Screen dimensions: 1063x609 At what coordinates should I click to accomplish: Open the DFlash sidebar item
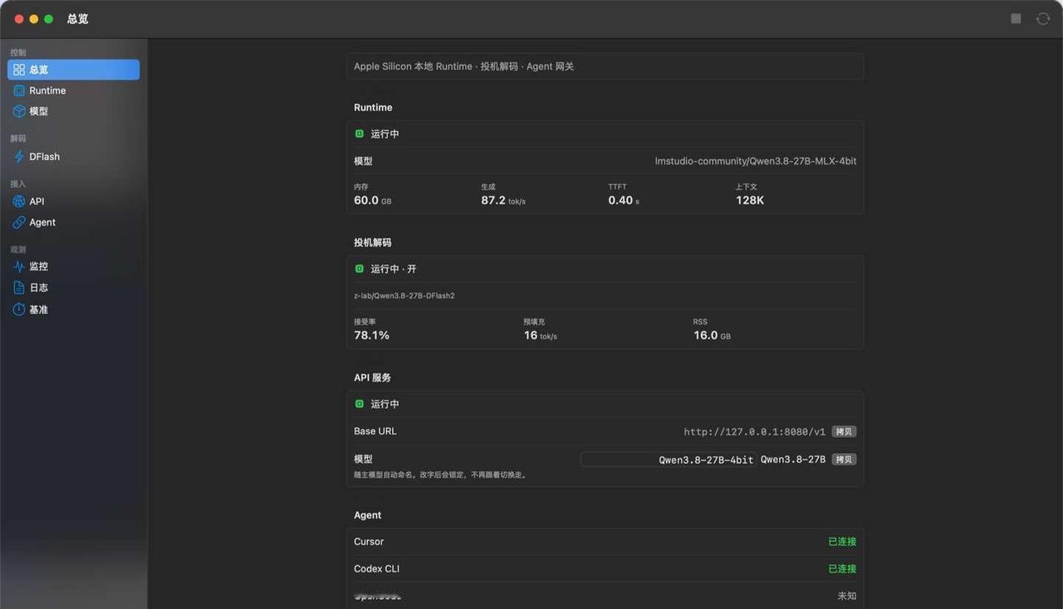(73, 156)
